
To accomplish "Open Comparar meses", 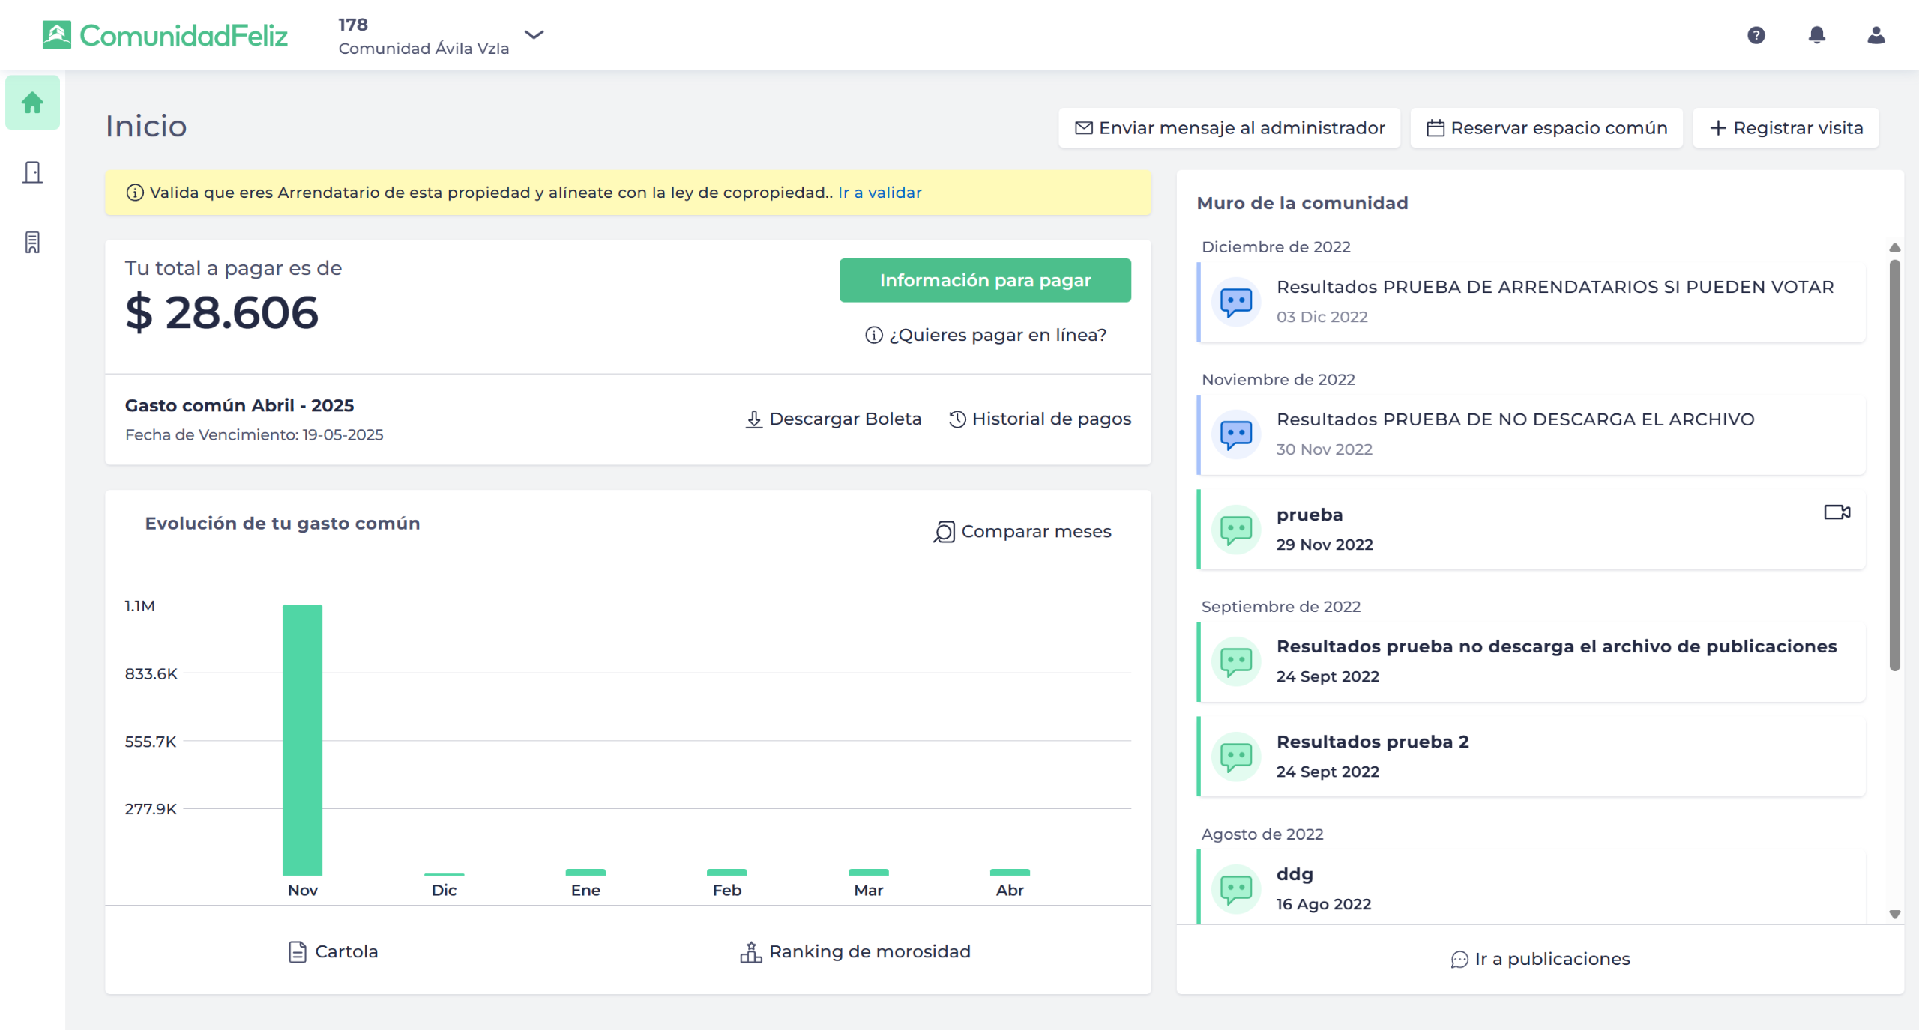I will [1022, 531].
